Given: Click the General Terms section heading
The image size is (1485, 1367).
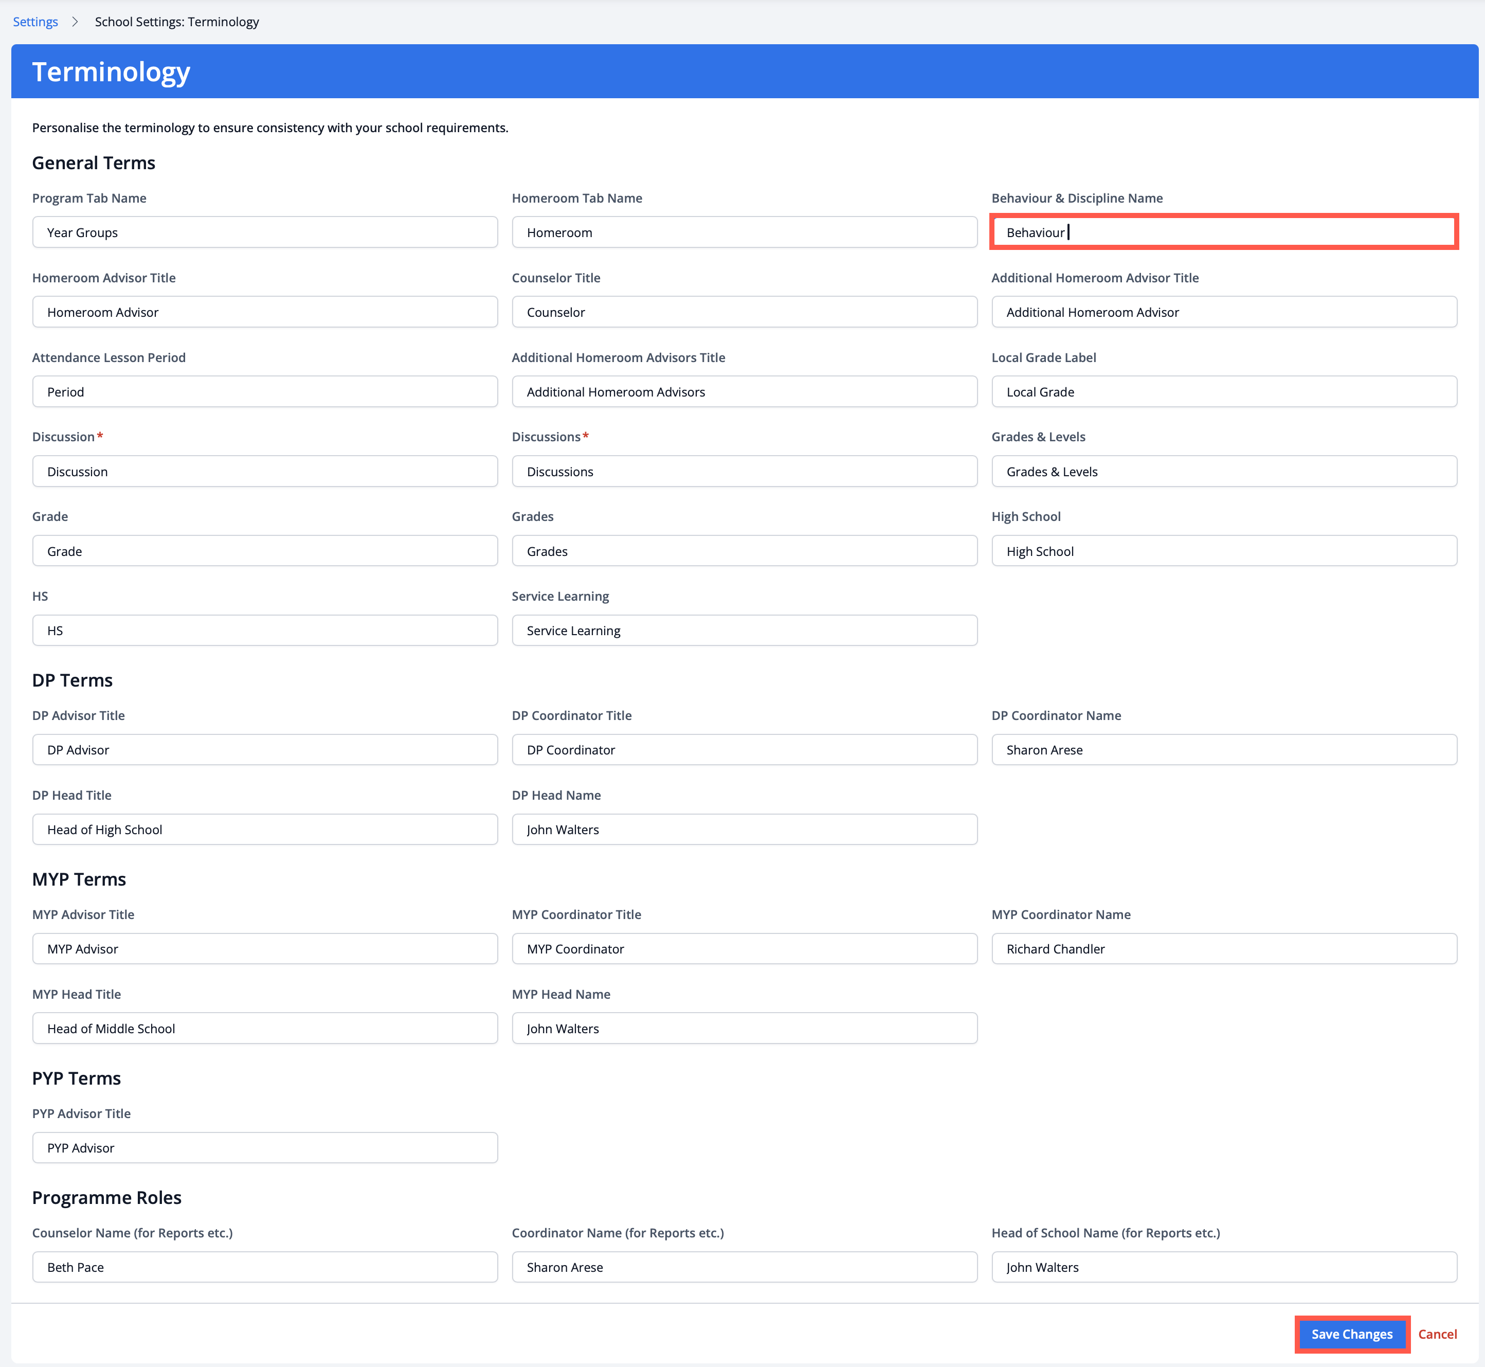Looking at the screenshot, I should [x=94, y=163].
